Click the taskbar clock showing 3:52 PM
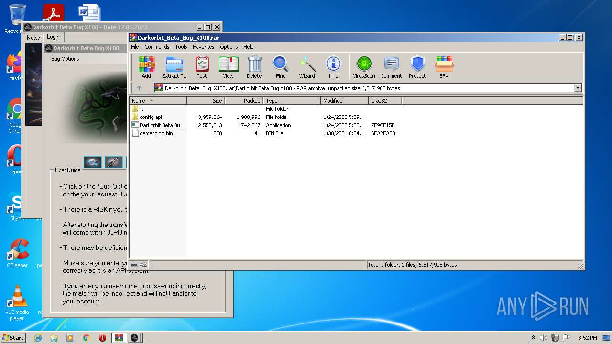 (587, 338)
